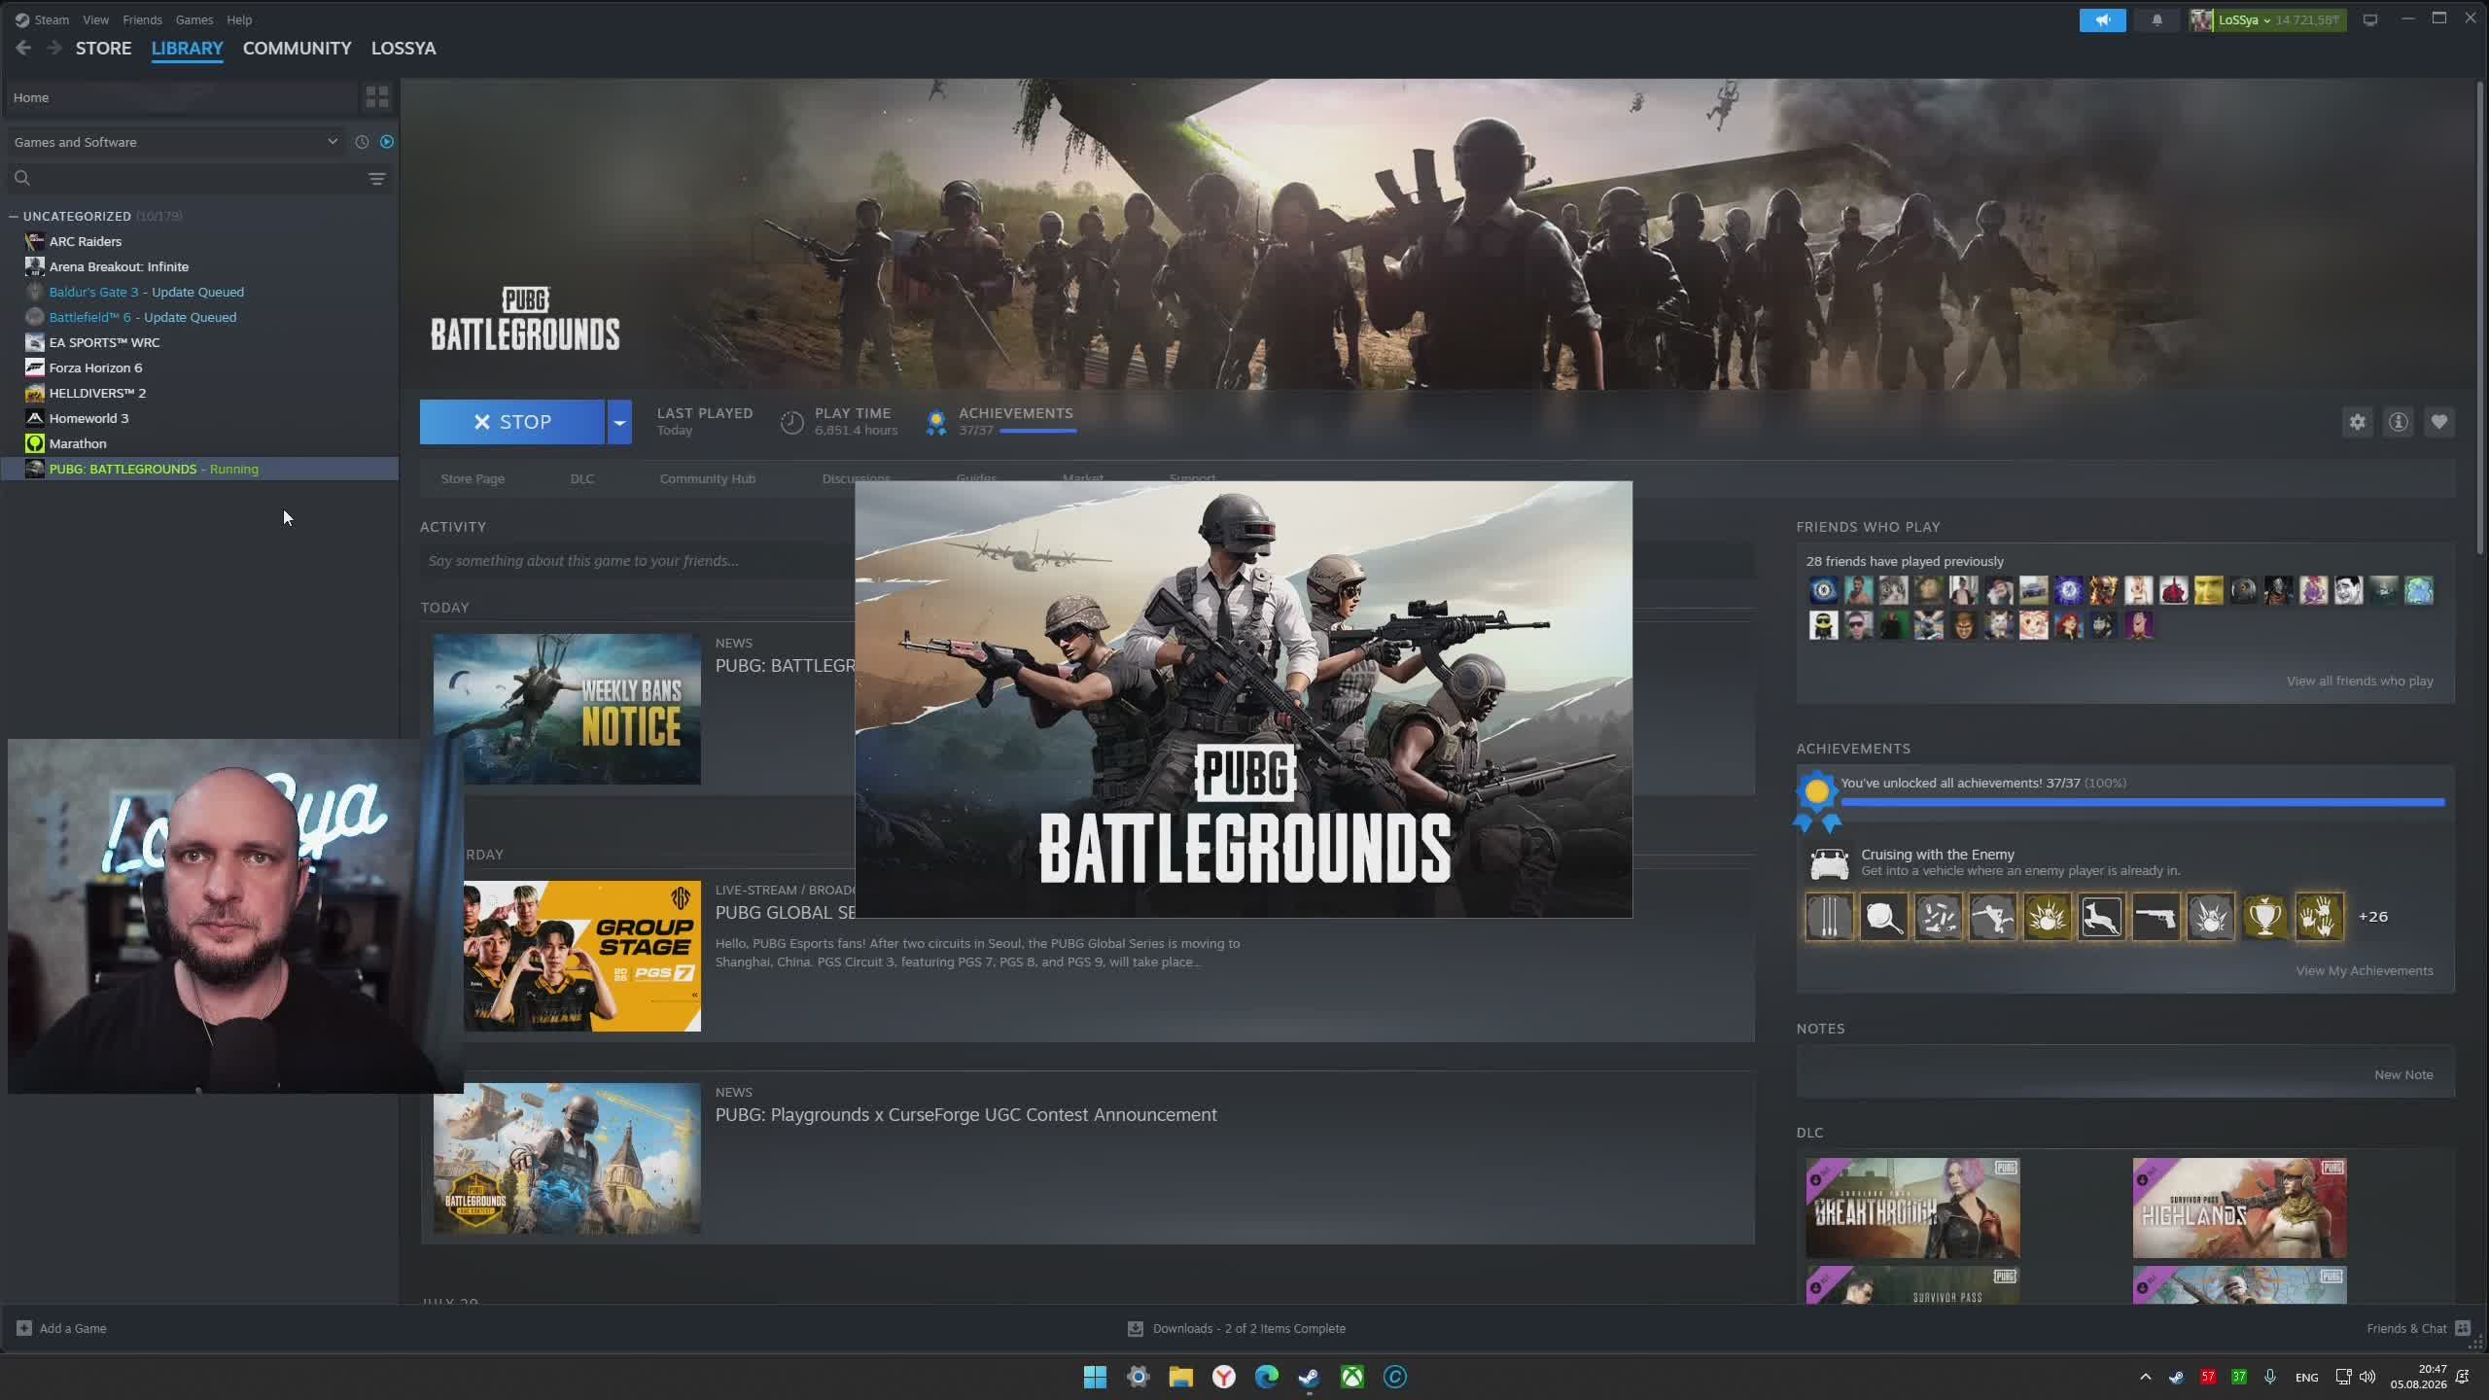Open the LOSSYA profile tab
Viewport: 2489px width, 1400px height.
tap(403, 48)
